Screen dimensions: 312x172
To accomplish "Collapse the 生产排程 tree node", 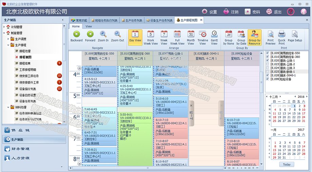I will [8, 45].
